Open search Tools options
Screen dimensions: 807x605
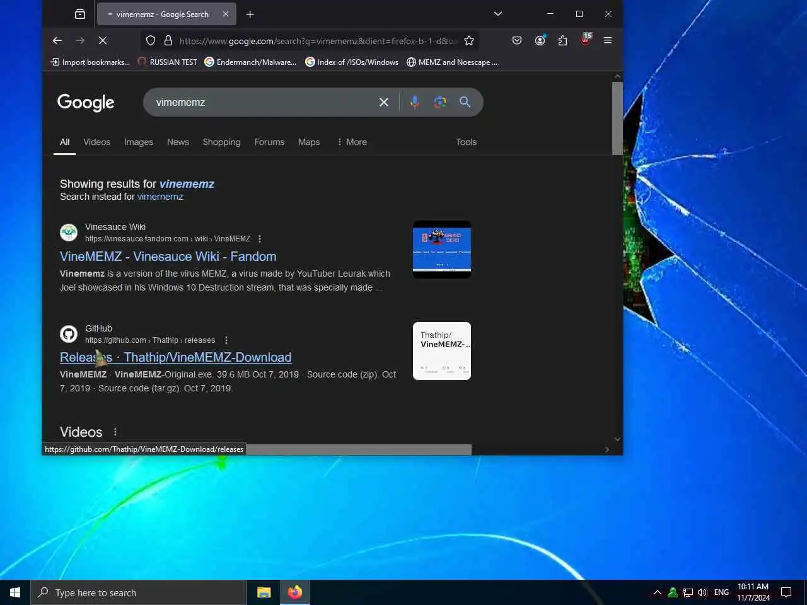click(466, 142)
